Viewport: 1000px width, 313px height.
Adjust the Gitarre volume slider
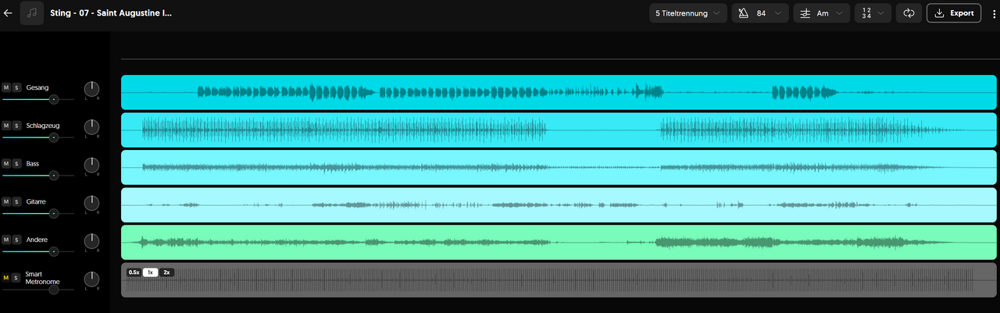[38, 213]
